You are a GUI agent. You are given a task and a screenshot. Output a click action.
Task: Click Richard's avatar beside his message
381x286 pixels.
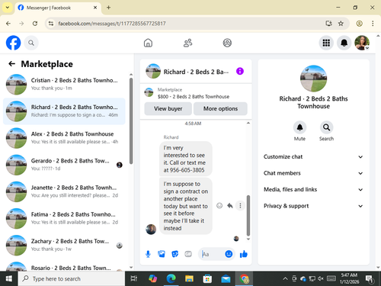[x=151, y=230]
